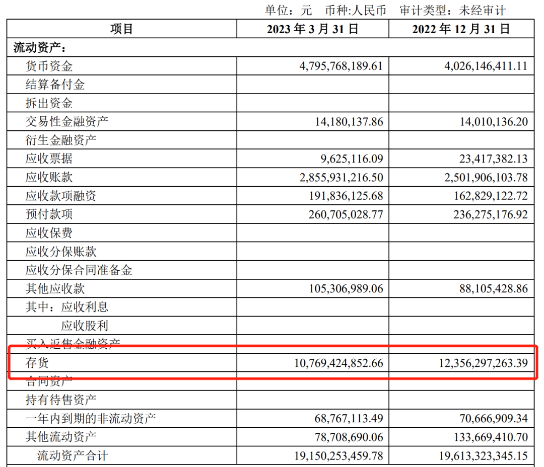Select the 2023年3月31日 column header
This screenshot has width=544, height=467.
pos(312,29)
